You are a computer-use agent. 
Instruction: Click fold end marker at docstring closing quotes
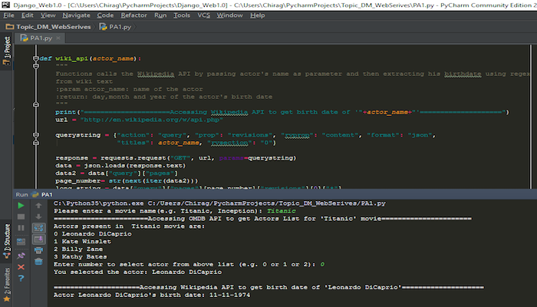point(35,104)
